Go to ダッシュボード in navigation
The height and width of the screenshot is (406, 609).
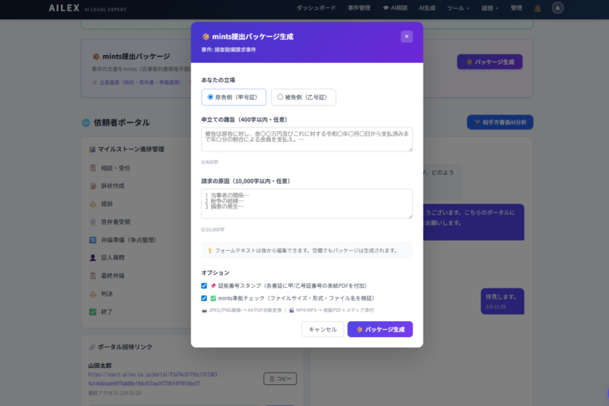316,8
